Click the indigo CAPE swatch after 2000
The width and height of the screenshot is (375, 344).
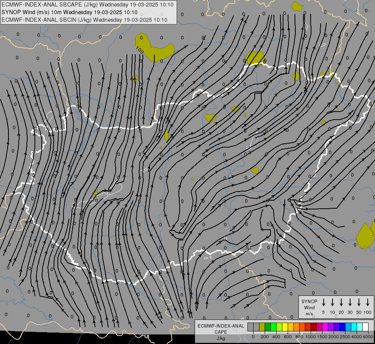click(x=337, y=327)
